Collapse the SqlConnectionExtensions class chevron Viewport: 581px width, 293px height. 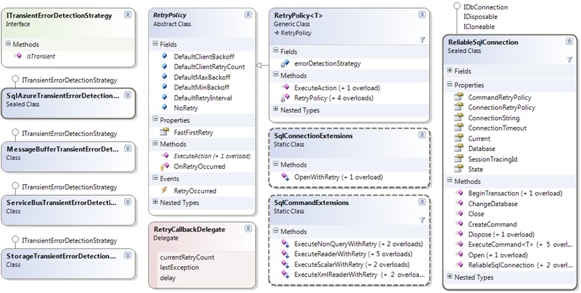point(422,135)
